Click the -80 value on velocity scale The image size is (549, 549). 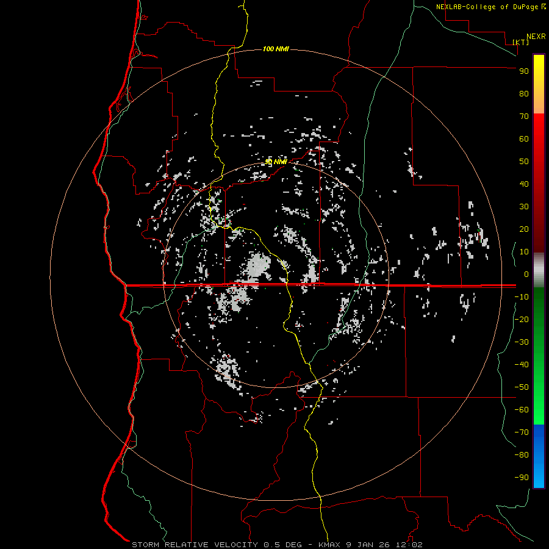(x=522, y=455)
